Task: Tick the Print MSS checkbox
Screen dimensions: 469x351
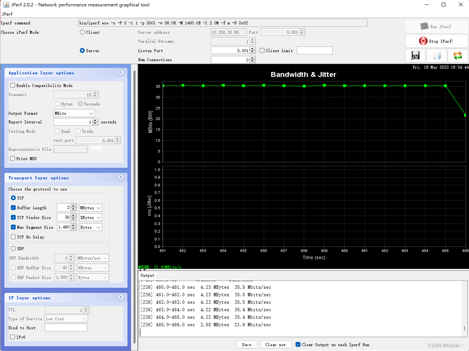Action: tap(13, 159)
